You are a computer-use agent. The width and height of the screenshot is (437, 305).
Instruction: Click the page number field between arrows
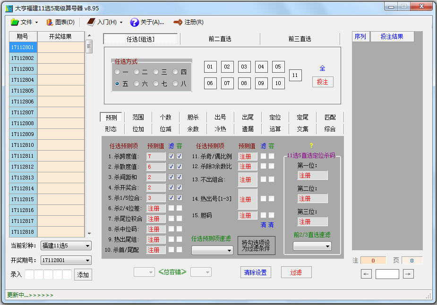pyautogui.click(x=387, y=274)
